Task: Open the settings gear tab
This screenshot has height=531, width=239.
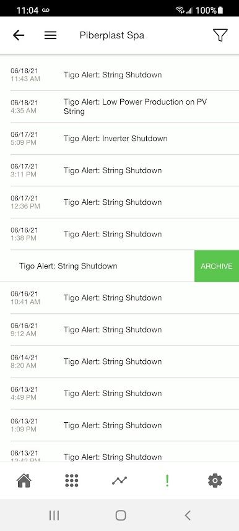Action: 215,480
